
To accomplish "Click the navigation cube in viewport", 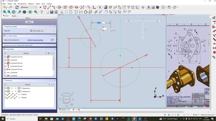I will tap(67, 99).
